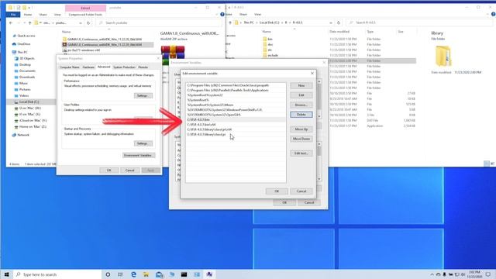Select the %SystemRoot%\system32 path entry
The width and height of the screenshot is (496, 279).
[236, 95]
